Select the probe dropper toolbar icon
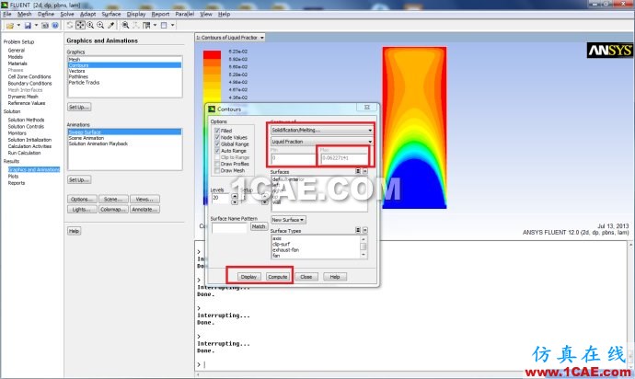Image resolution: width=635 pixels, height=379 pixels. (110, 25)
